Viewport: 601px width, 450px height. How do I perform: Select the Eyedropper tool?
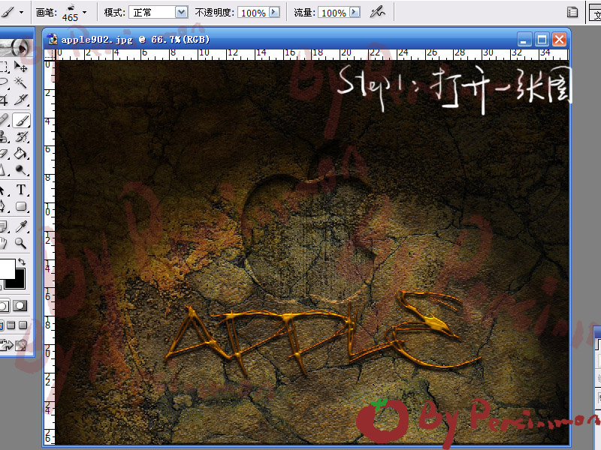pyautogui.click(x=21, y=226)
